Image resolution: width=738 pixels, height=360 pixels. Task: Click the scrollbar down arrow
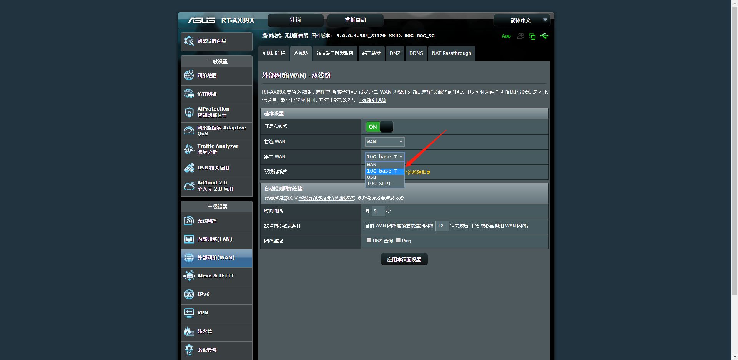[735, 357]
